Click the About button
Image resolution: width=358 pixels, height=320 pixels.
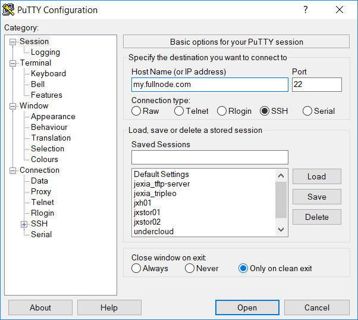point(40,307)
